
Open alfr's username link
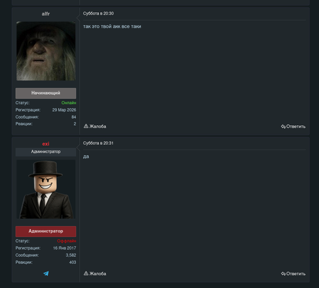click(x=46, y=14)
